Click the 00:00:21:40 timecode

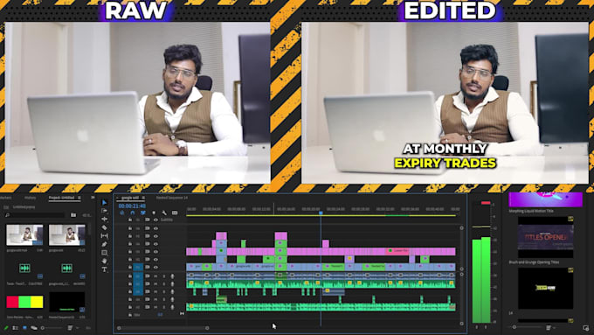pos(132,206)
